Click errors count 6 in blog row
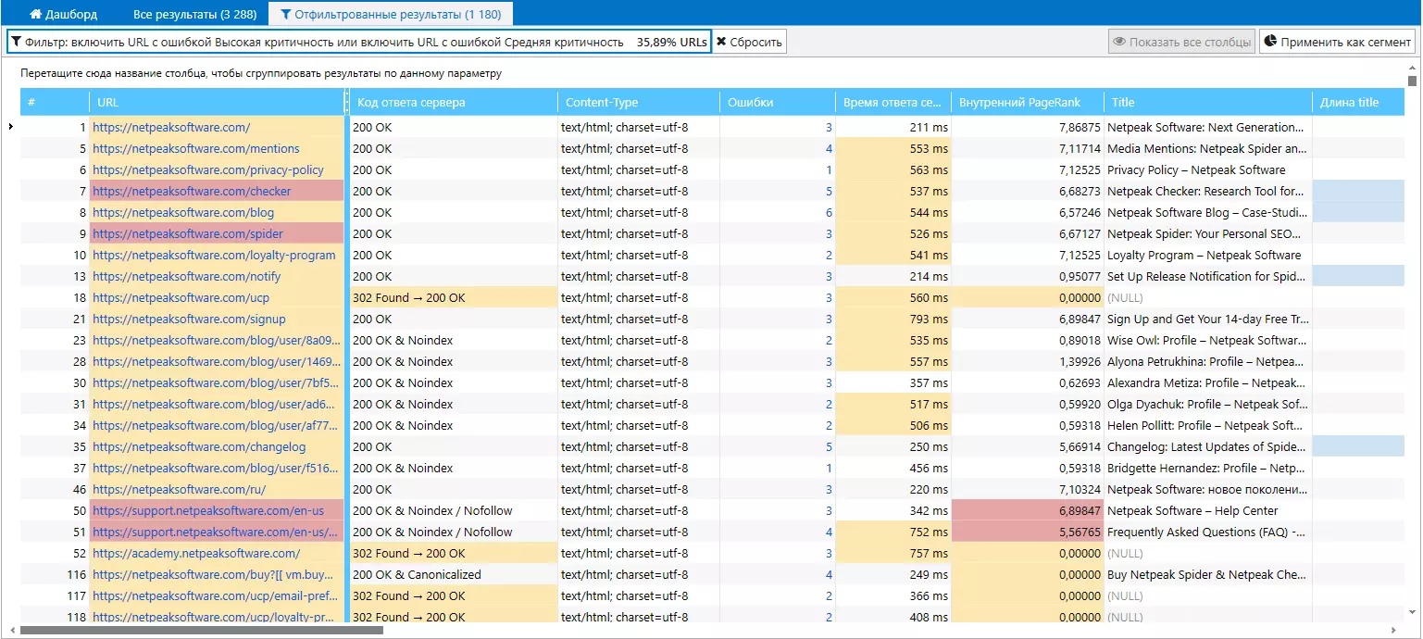This screenshot has height=639, width=1423. coord(829,213)
